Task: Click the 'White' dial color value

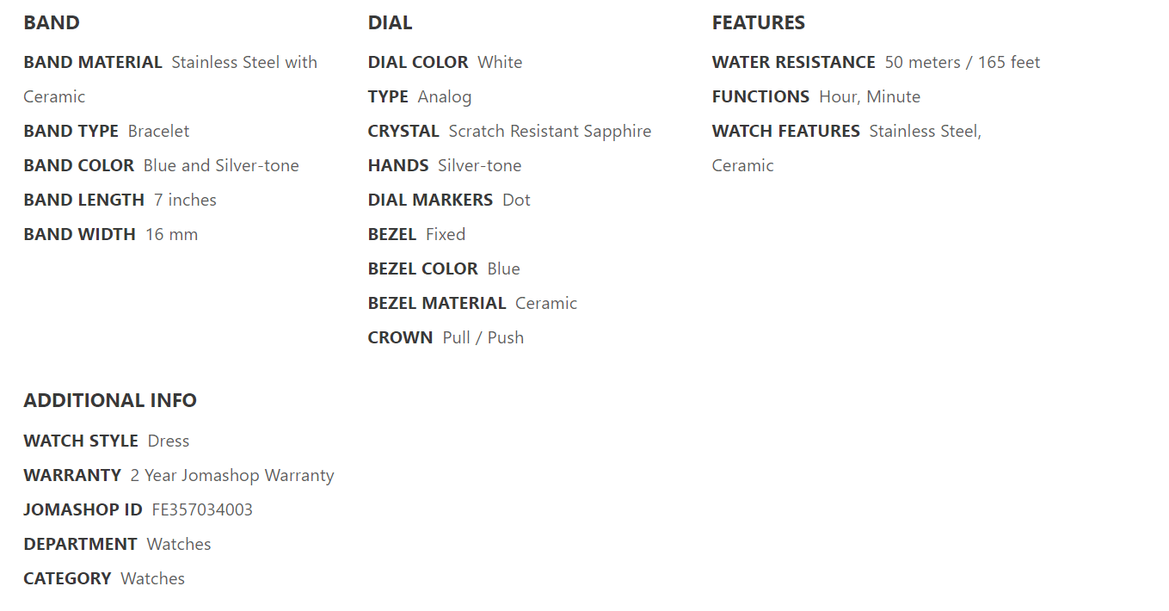Action: (x=500, y=62)
